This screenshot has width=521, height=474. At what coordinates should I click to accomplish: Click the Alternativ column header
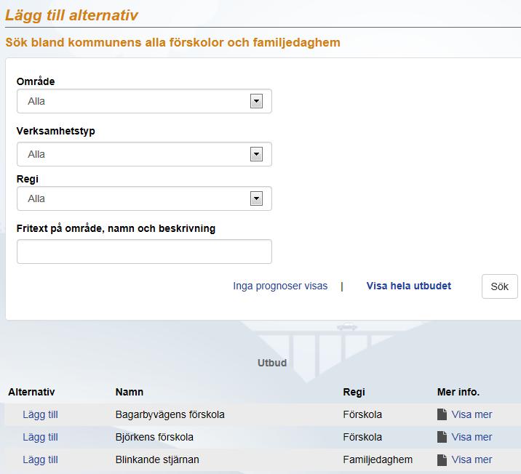tap(31, 392)
